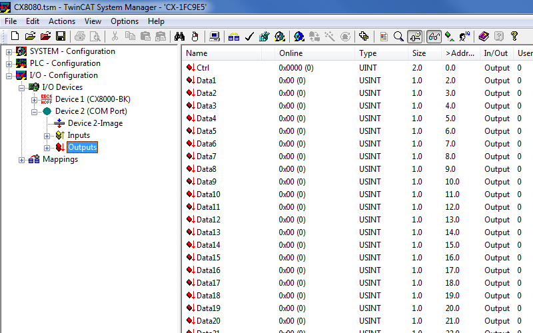Viewport: 533px width, 333px height.
Task: Restart TwinCAT in Config Mode icon
Action: (x=299, y=36)
